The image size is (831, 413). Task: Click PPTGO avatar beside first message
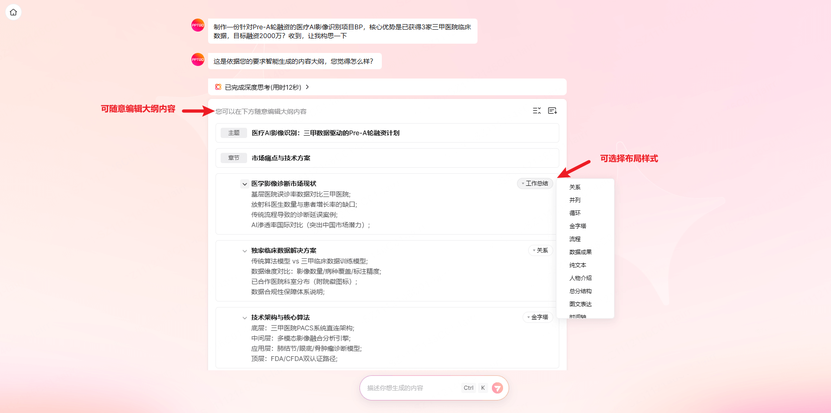point(198,25)
